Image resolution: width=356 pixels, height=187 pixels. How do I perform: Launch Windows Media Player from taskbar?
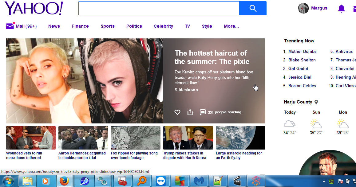(45, 181)
